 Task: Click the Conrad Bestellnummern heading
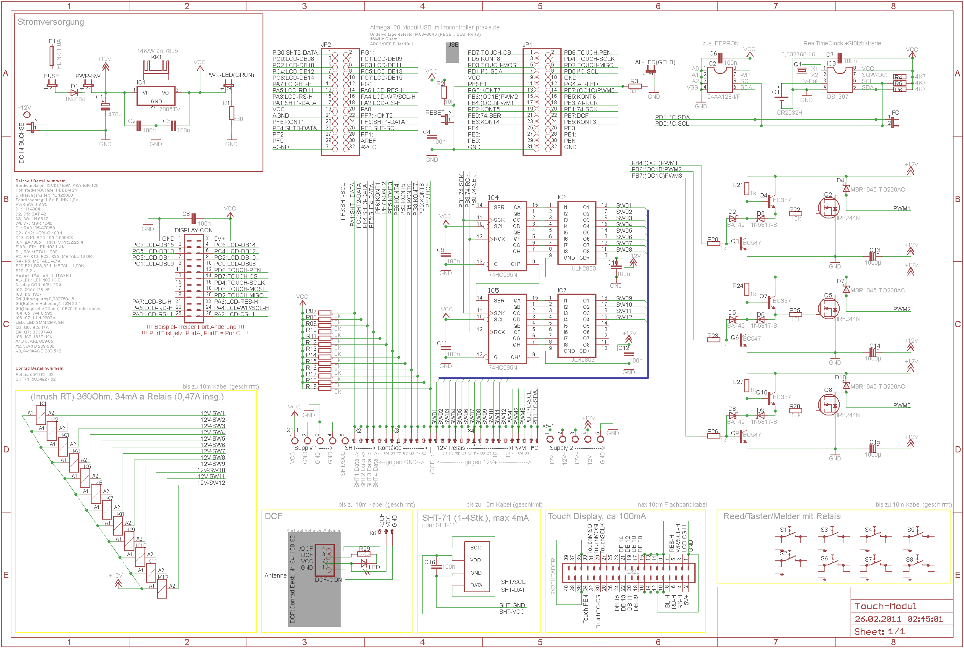tap(40, 368)
